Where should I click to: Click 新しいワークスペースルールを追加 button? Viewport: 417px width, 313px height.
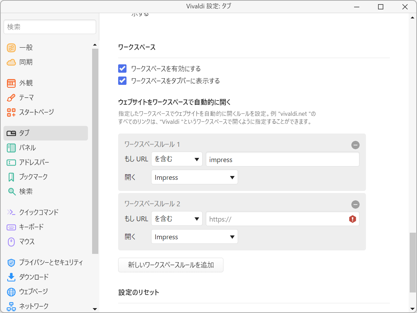171,265
